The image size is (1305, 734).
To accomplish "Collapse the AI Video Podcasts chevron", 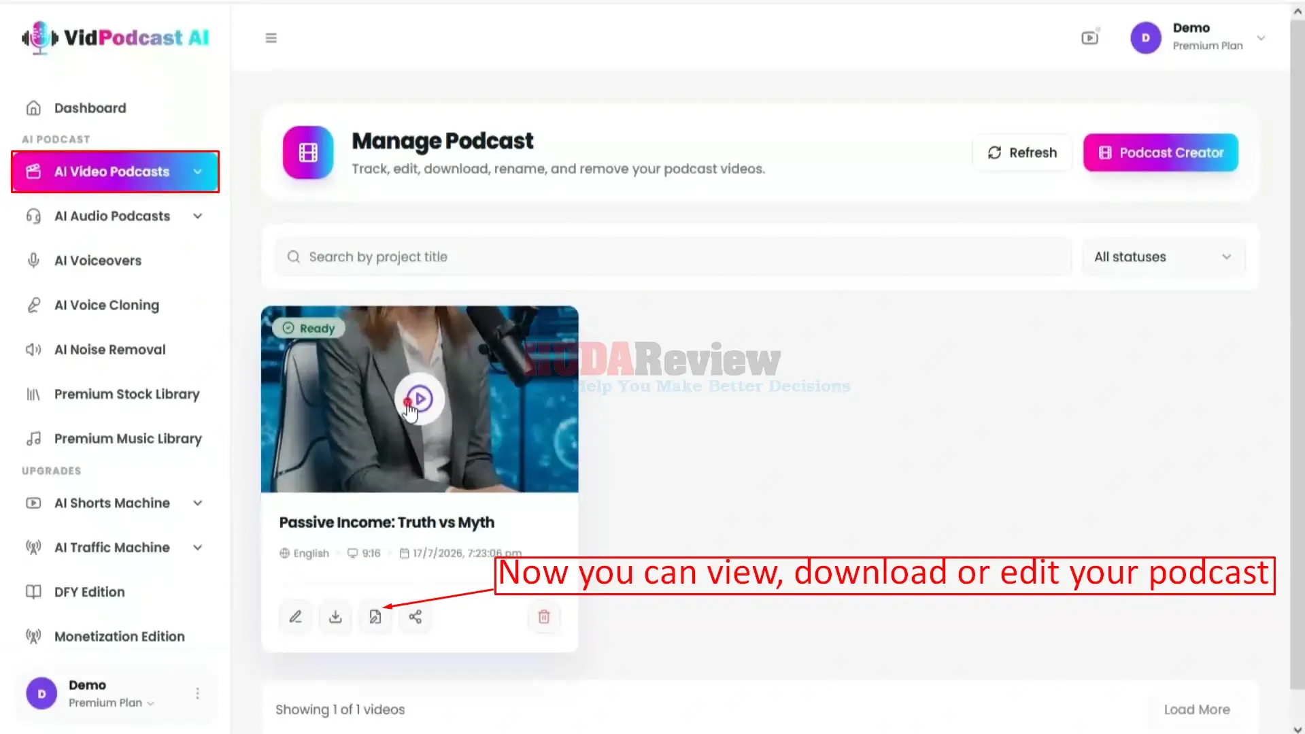I will pyautogui.click(x=197, y=171).
